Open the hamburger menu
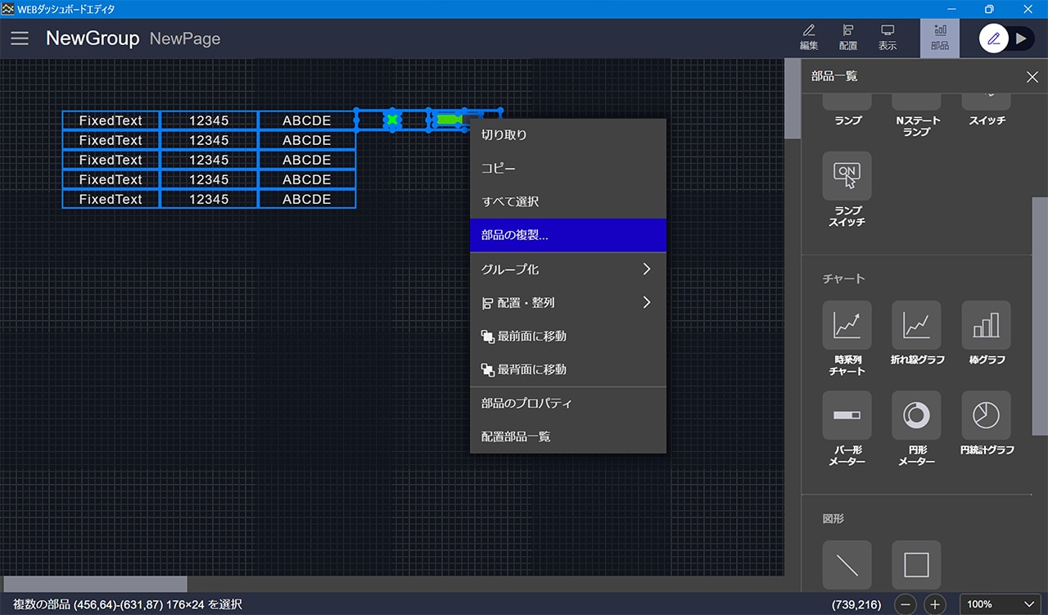This screenshot has height=615, width=1048. point(20,38)
